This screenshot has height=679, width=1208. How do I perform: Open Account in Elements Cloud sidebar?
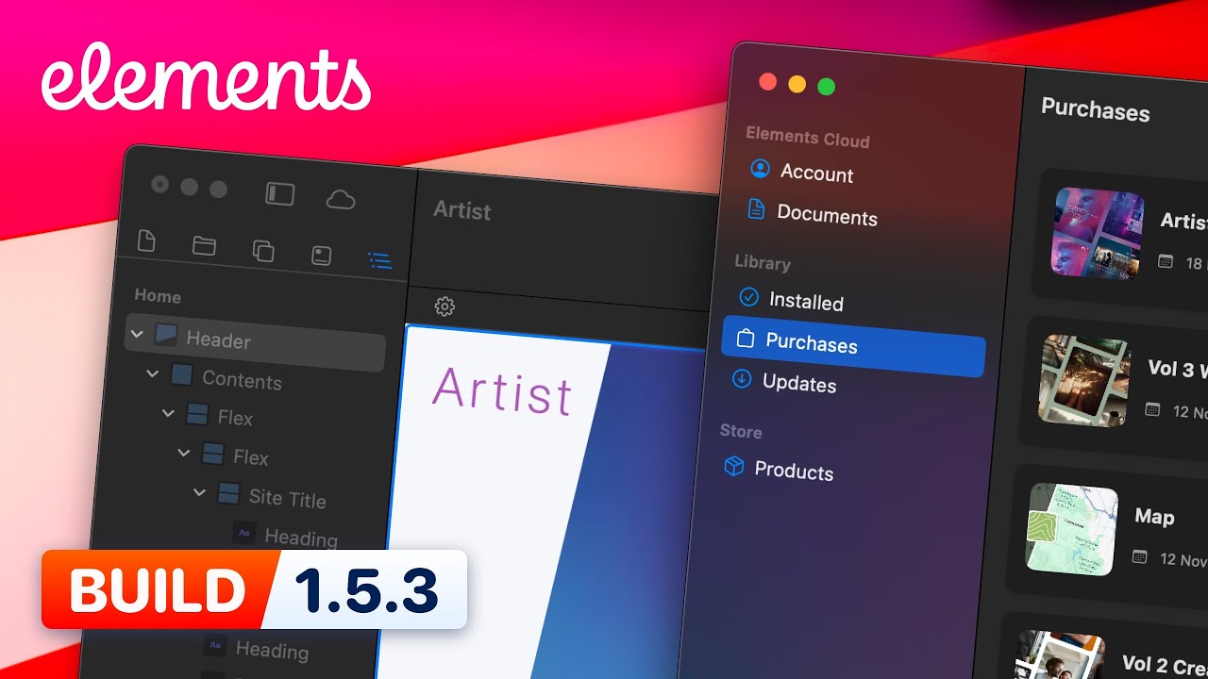816,174
